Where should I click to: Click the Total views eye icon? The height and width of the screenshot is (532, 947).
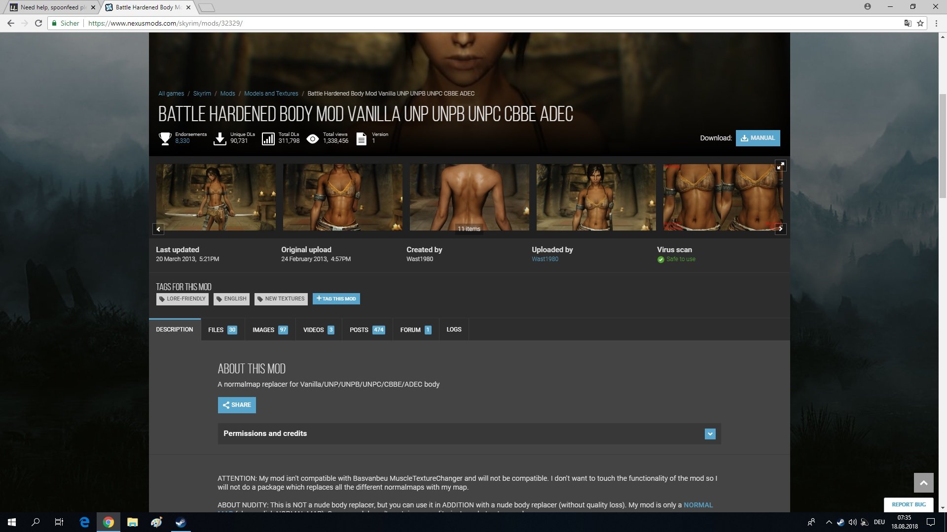pos(313,139)
